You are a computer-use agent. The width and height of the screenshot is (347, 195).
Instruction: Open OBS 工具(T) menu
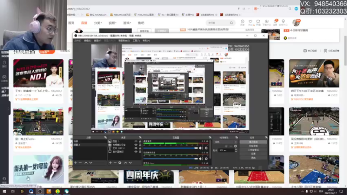[136, 41]
